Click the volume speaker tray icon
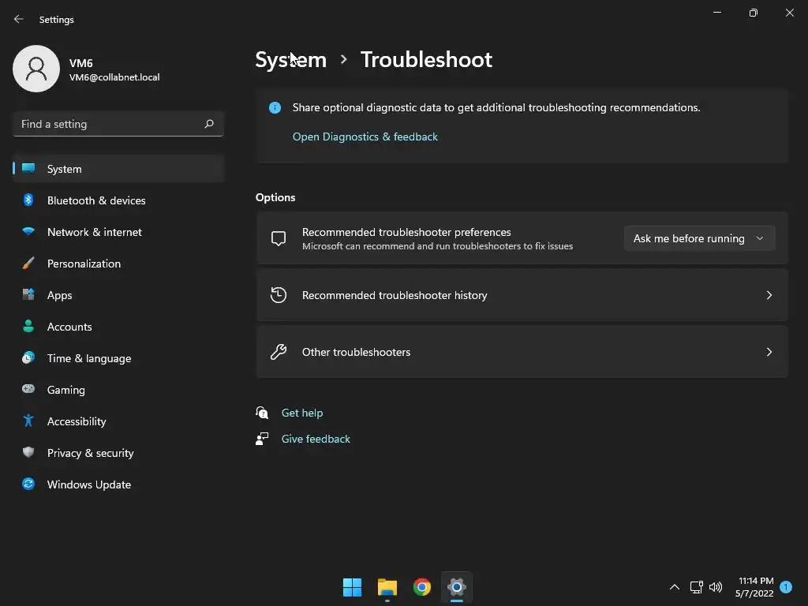Image resolution: width=808 pixels, height=606 pixels. pyautogui.click(x=716, y=587)
